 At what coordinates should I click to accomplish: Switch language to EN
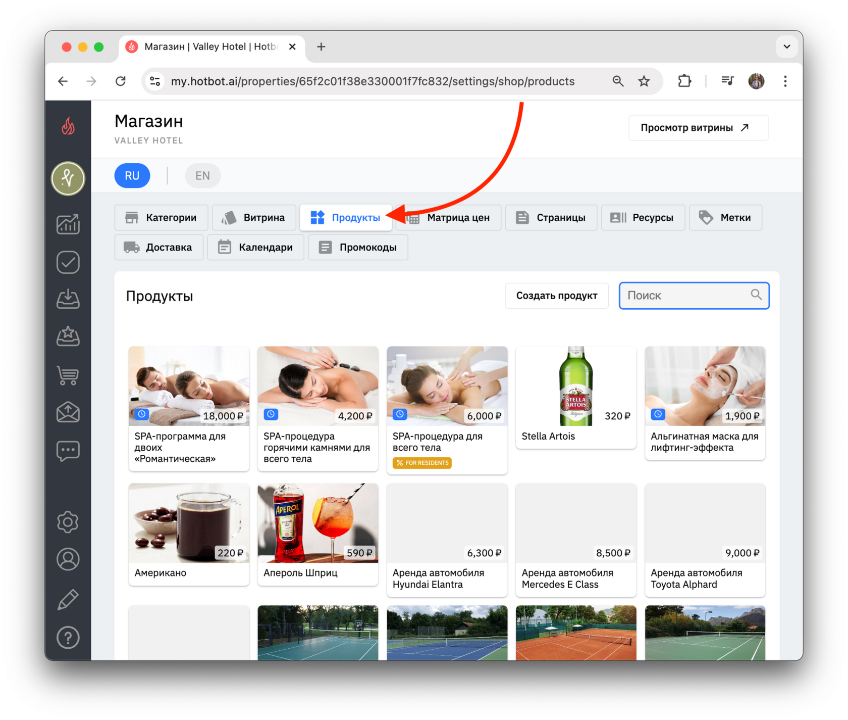202,176
